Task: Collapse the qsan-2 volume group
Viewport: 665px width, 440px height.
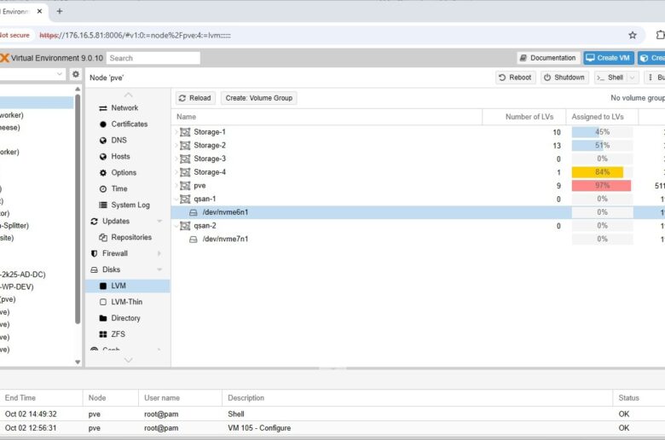Action: [176, 226]
